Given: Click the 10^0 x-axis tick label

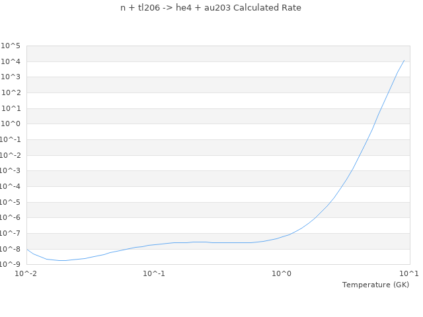Looking at the screenshot, I should click(x=282, y=273).
